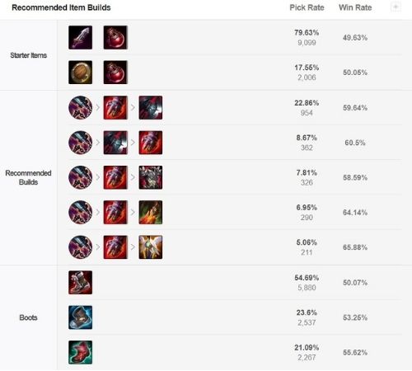The image size is (412, 371).
Task: Select the winged third item in 5.06% build
Action: pyautogui.click(x=151, y=247)
